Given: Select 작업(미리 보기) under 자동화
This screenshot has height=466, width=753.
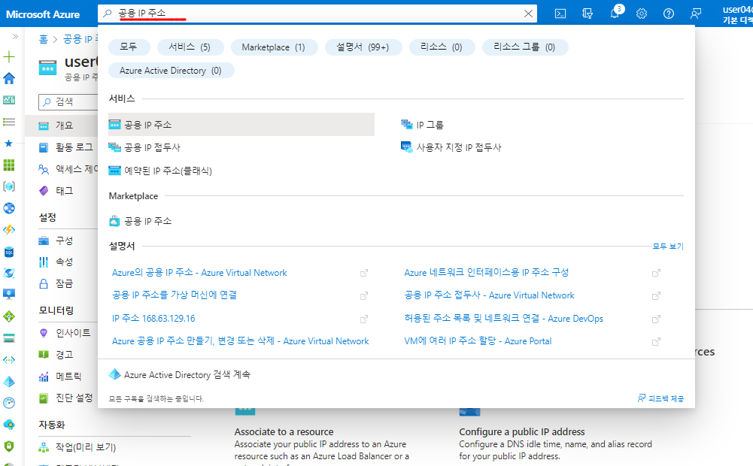Looking at the screenshot, I should 86,447.
